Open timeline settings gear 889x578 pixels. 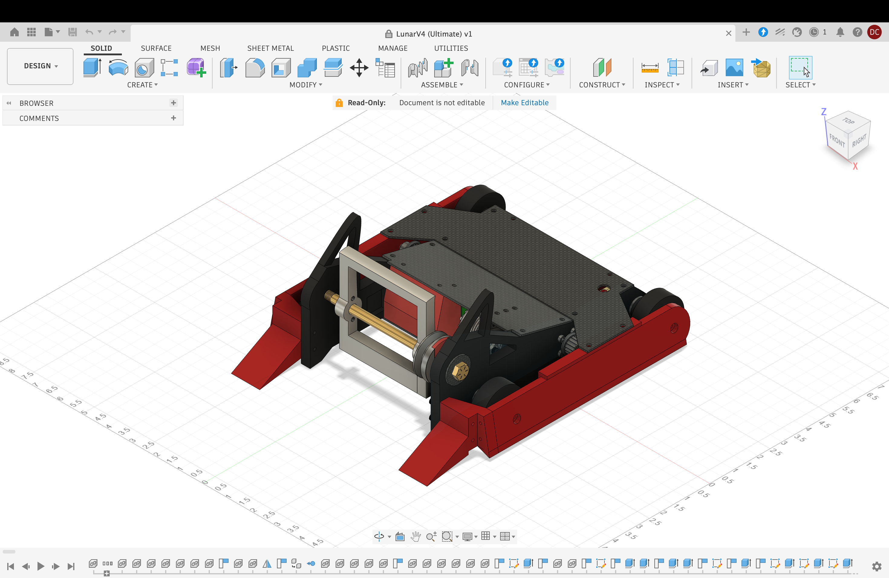click(x=877, y=567)
